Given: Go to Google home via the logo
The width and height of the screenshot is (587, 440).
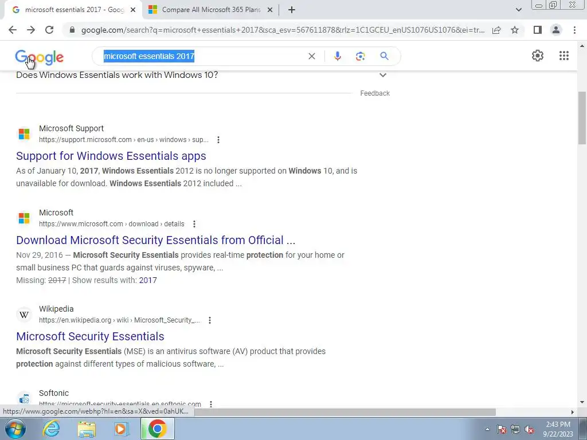Looking at the screenshot, I should click(40, 57).
